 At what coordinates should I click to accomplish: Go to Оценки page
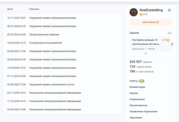point(133,93)
